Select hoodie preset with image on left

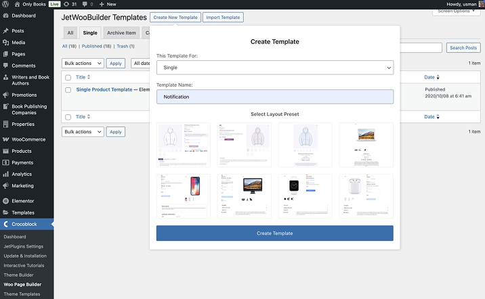[184, 145]
